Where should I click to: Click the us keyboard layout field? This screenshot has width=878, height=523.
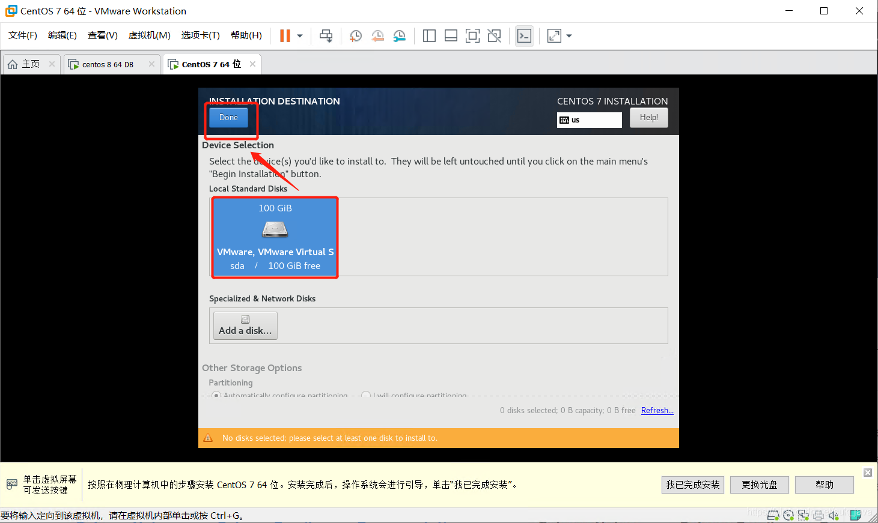[x=589, y=120]
